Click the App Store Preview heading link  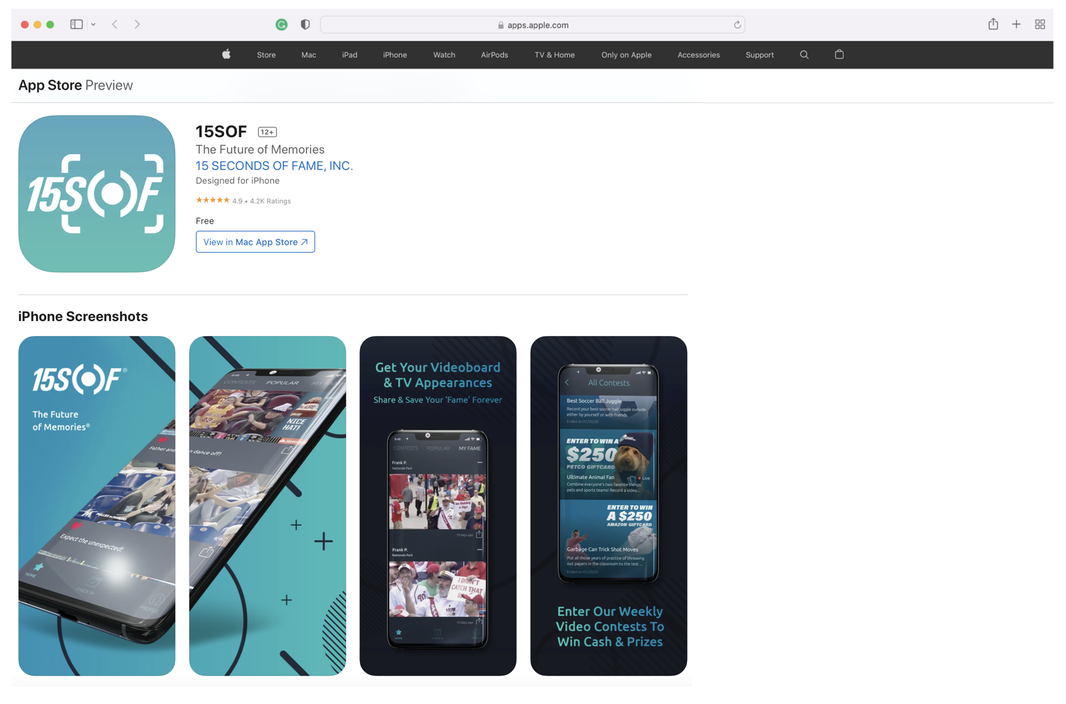click(x=76, y=85)
